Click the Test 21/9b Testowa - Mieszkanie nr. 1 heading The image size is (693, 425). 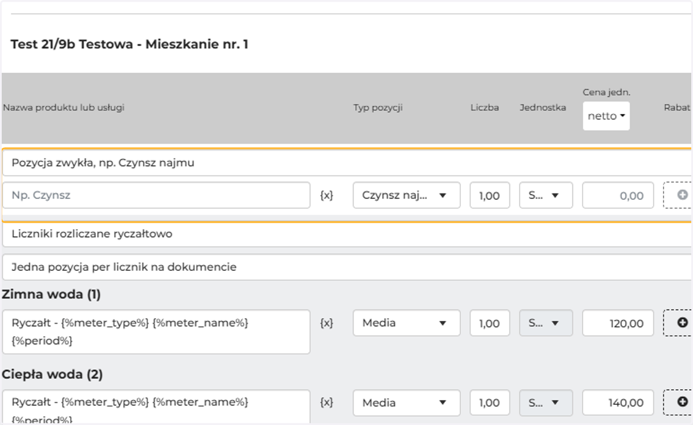click(x=129, y=44)
